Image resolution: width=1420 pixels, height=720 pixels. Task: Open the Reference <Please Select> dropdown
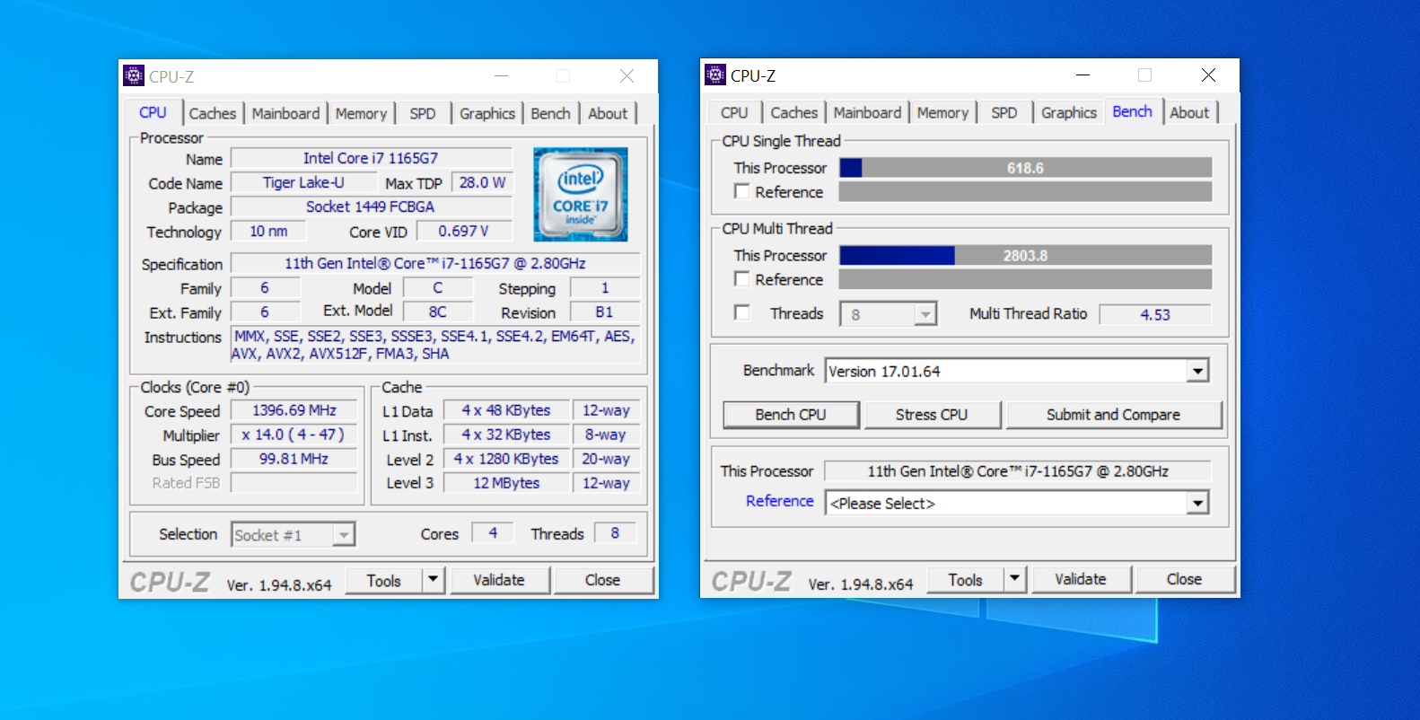tap(1197, 503)
